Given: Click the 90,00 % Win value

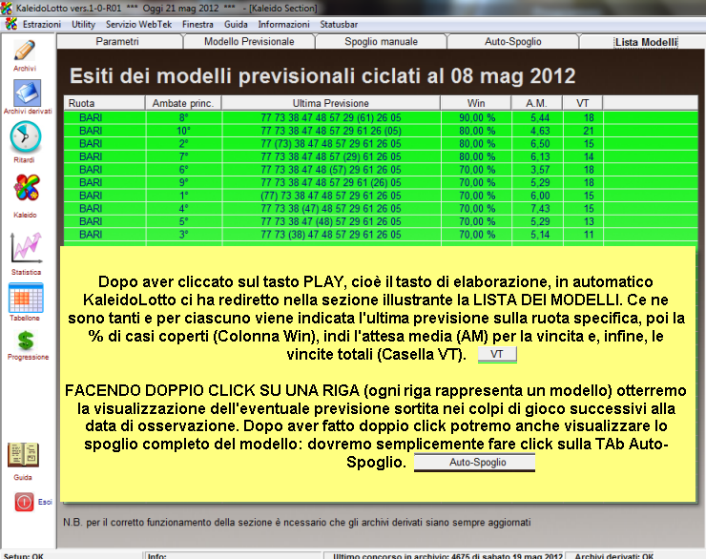Looking at the screenshot, I should (x=477, y=117).
